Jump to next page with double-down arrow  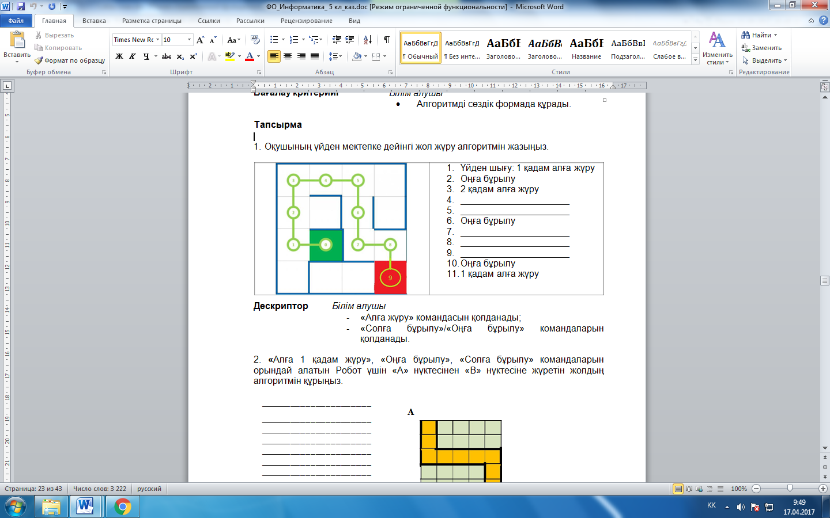[x=825, y=476]
